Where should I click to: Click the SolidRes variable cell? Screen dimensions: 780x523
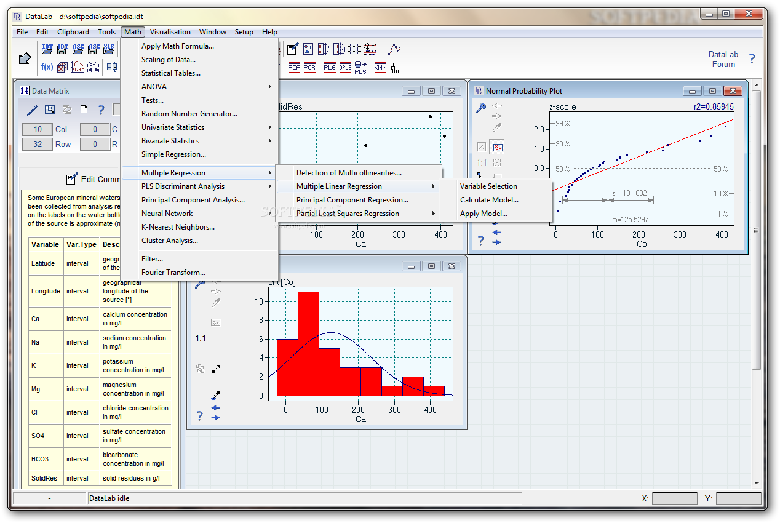coord(47,478)
